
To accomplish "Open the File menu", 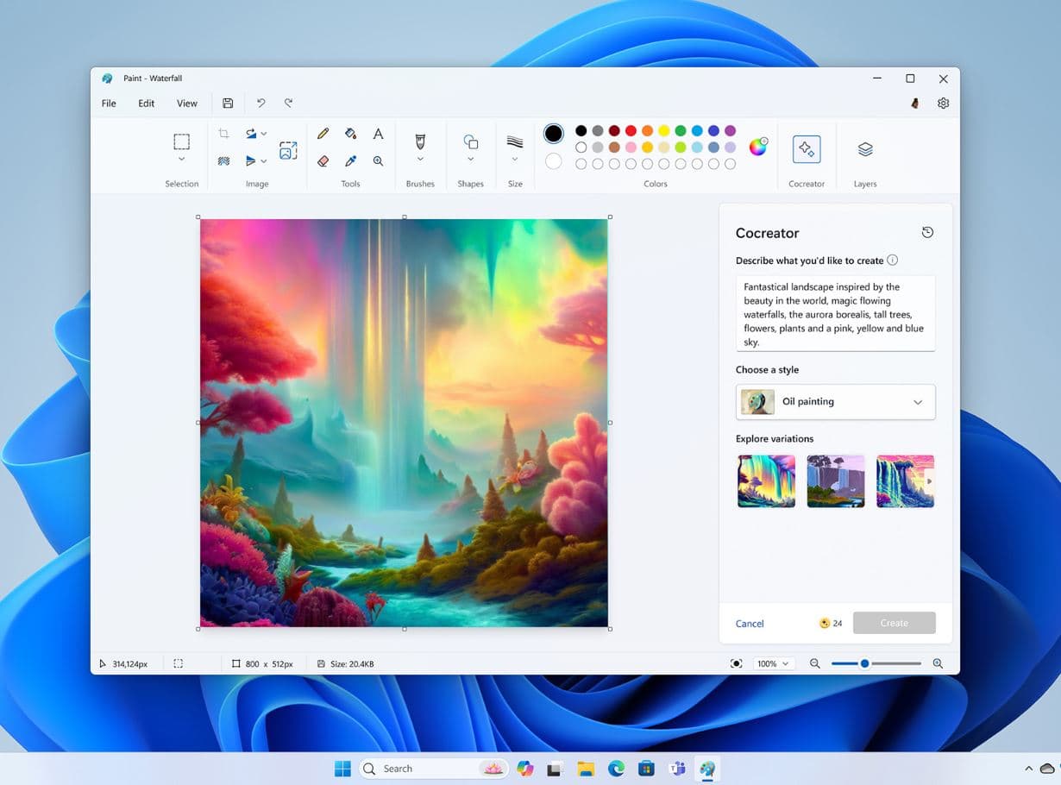I will 109,104.
